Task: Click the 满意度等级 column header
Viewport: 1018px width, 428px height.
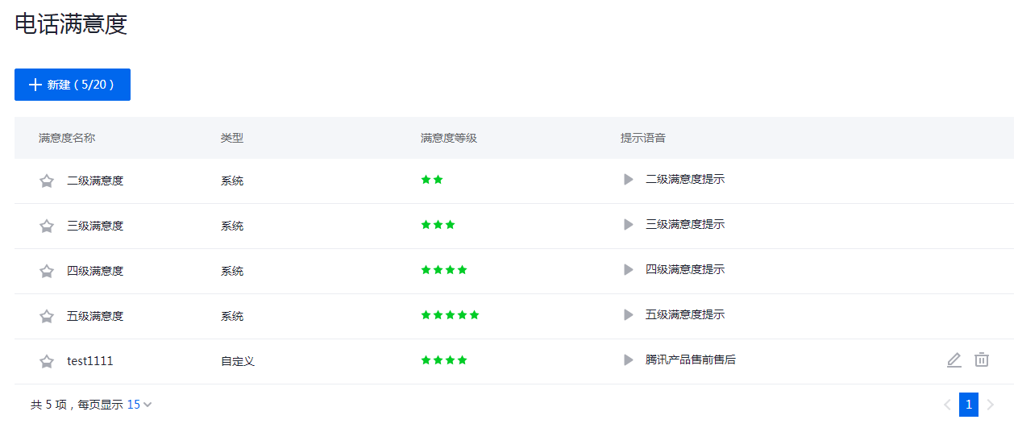Action: tap(449, 138)
